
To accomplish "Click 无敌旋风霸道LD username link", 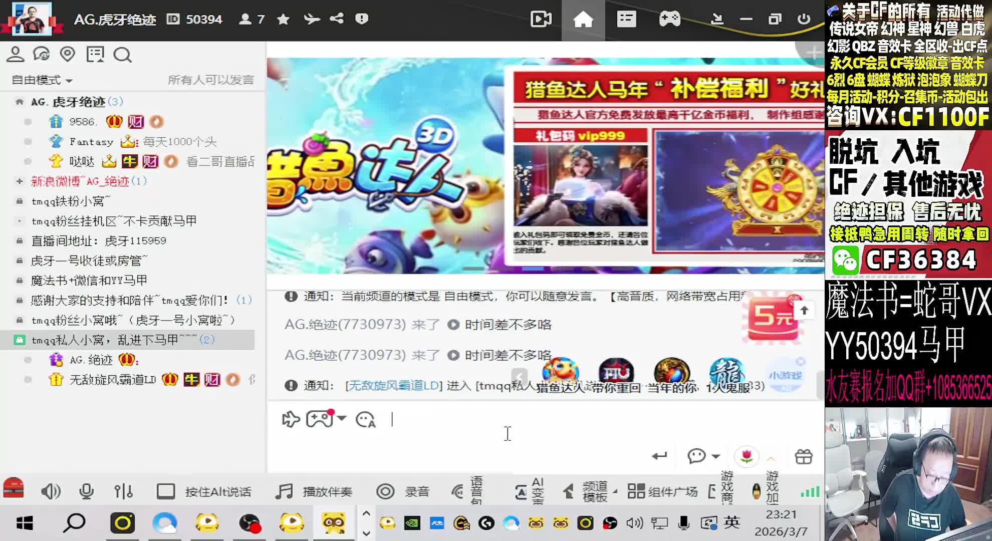I will pyautogui.click(x=393, y=386).
